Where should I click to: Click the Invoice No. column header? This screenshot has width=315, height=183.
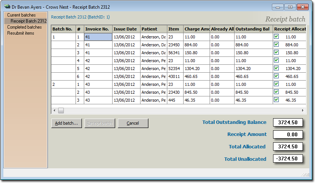tap(97, 29)
